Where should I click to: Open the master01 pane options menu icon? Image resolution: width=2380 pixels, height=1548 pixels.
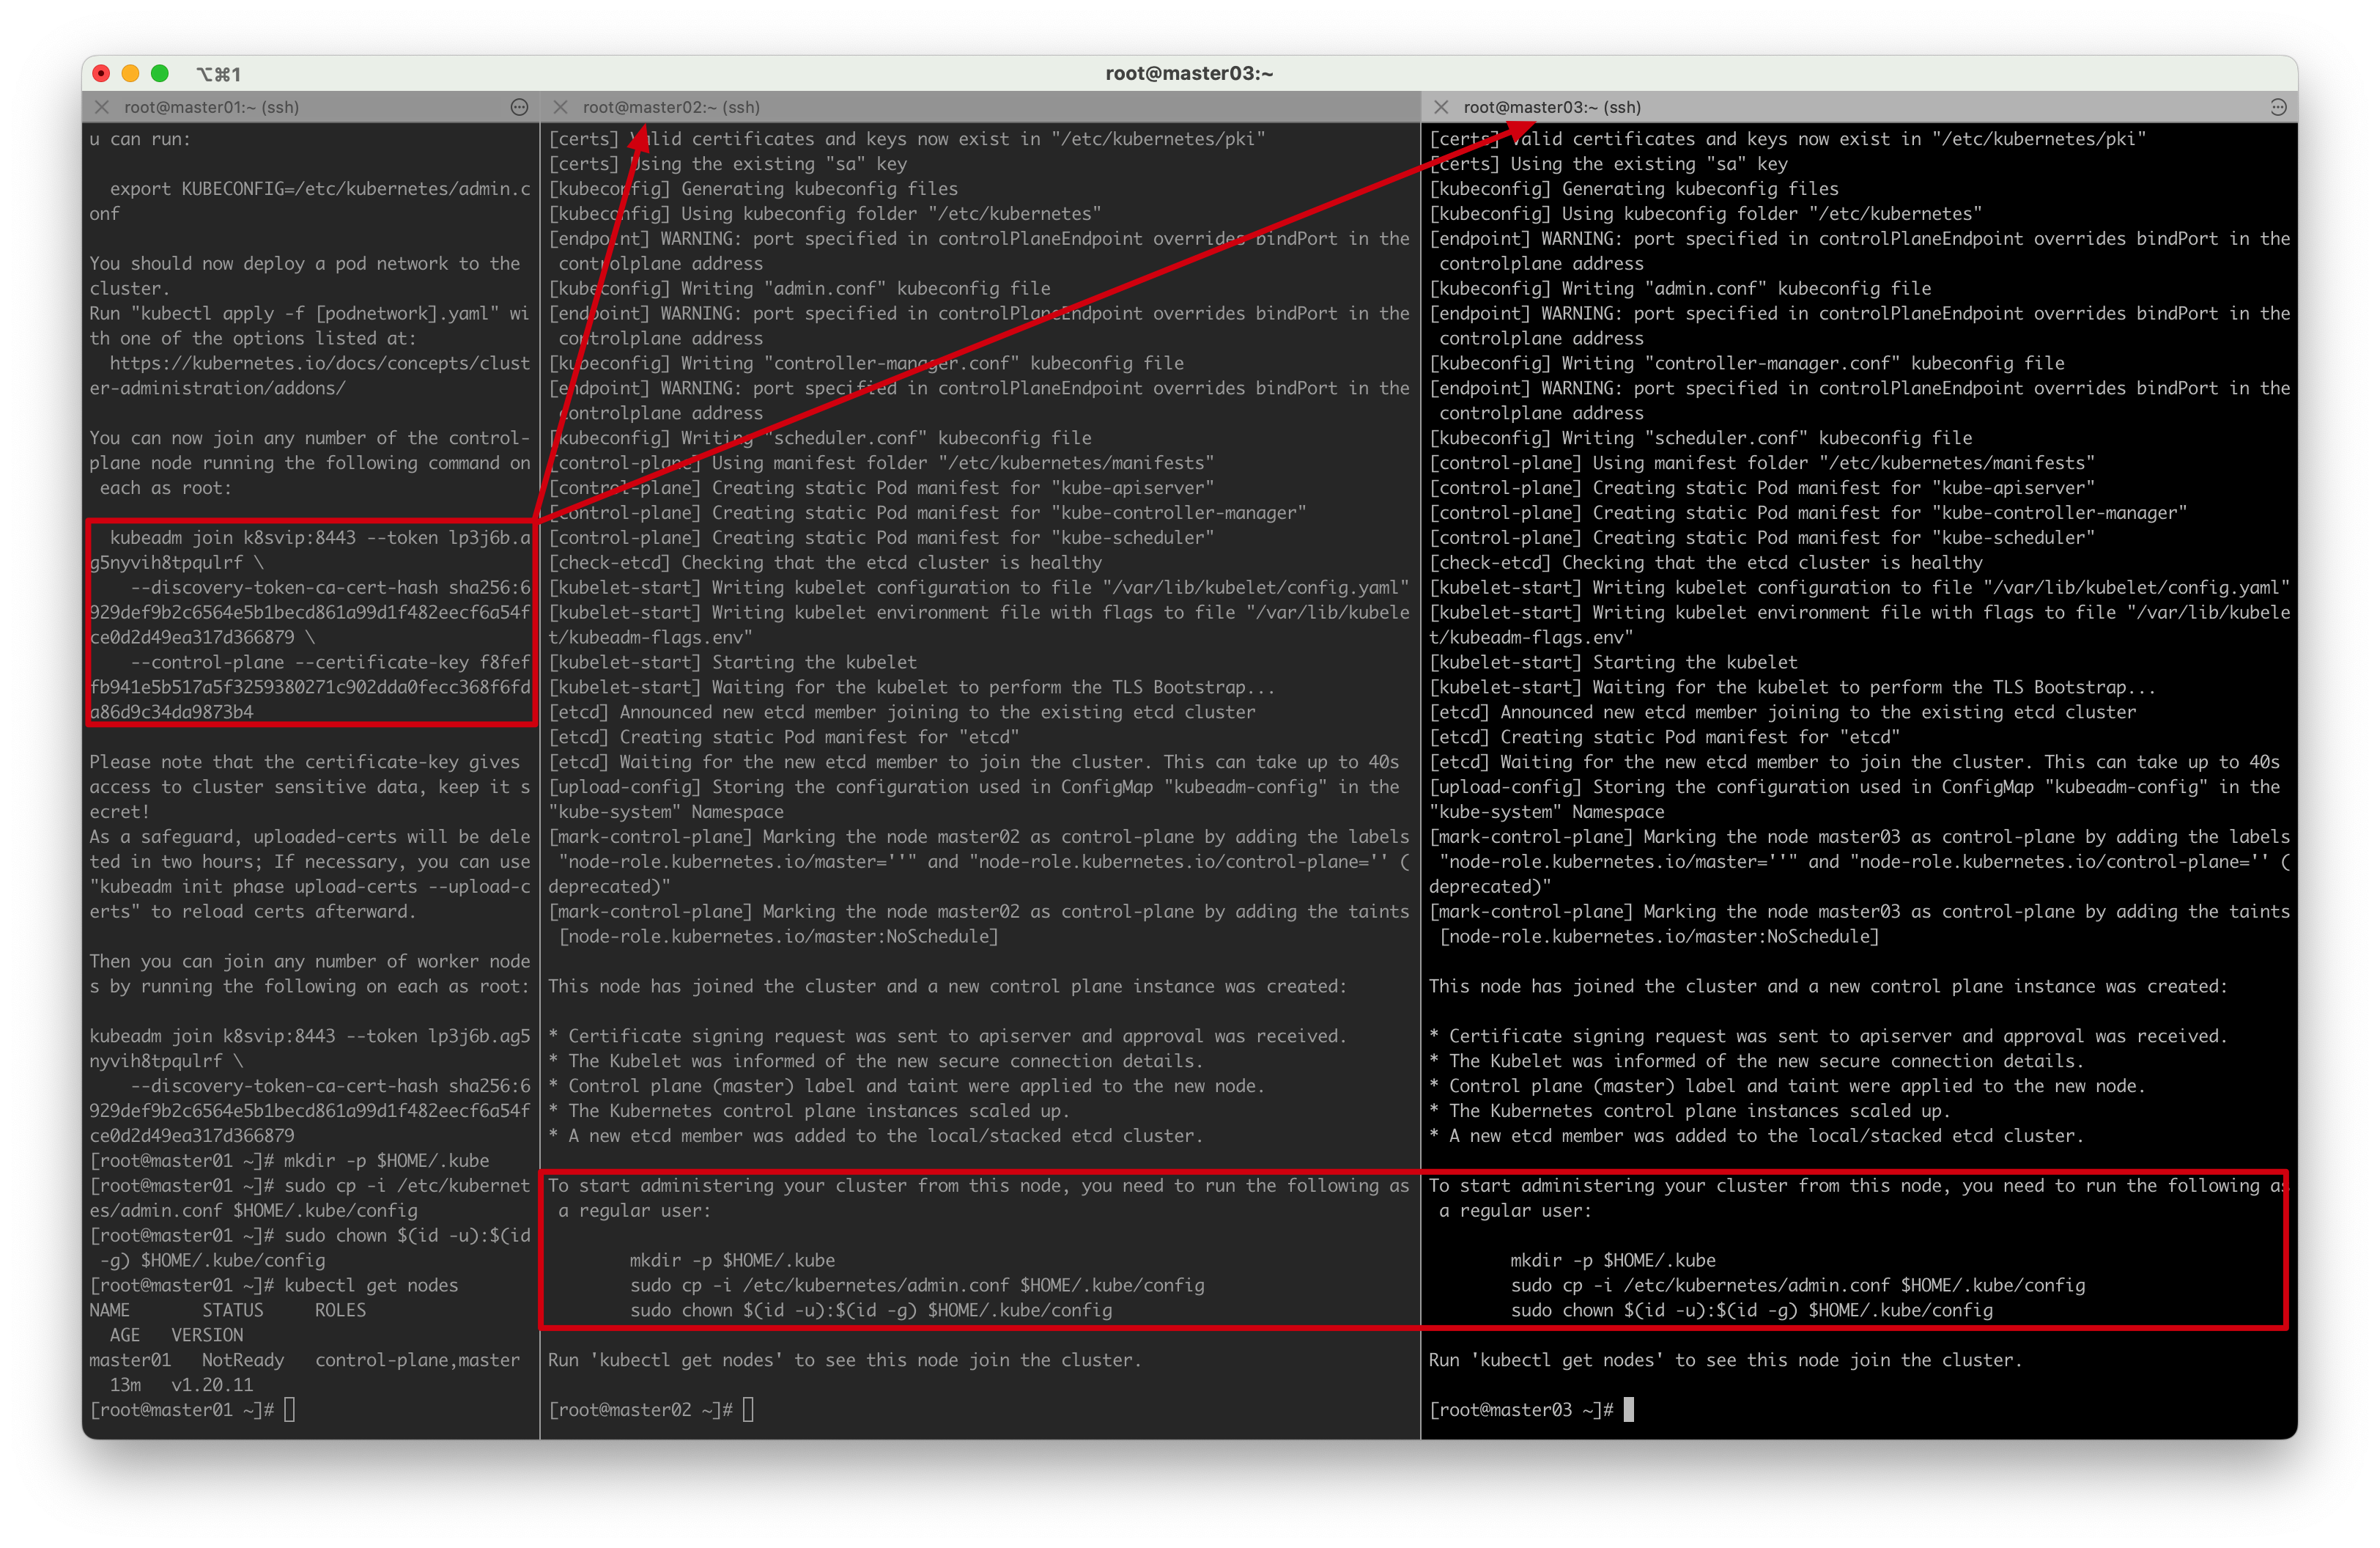coord(519,107)
